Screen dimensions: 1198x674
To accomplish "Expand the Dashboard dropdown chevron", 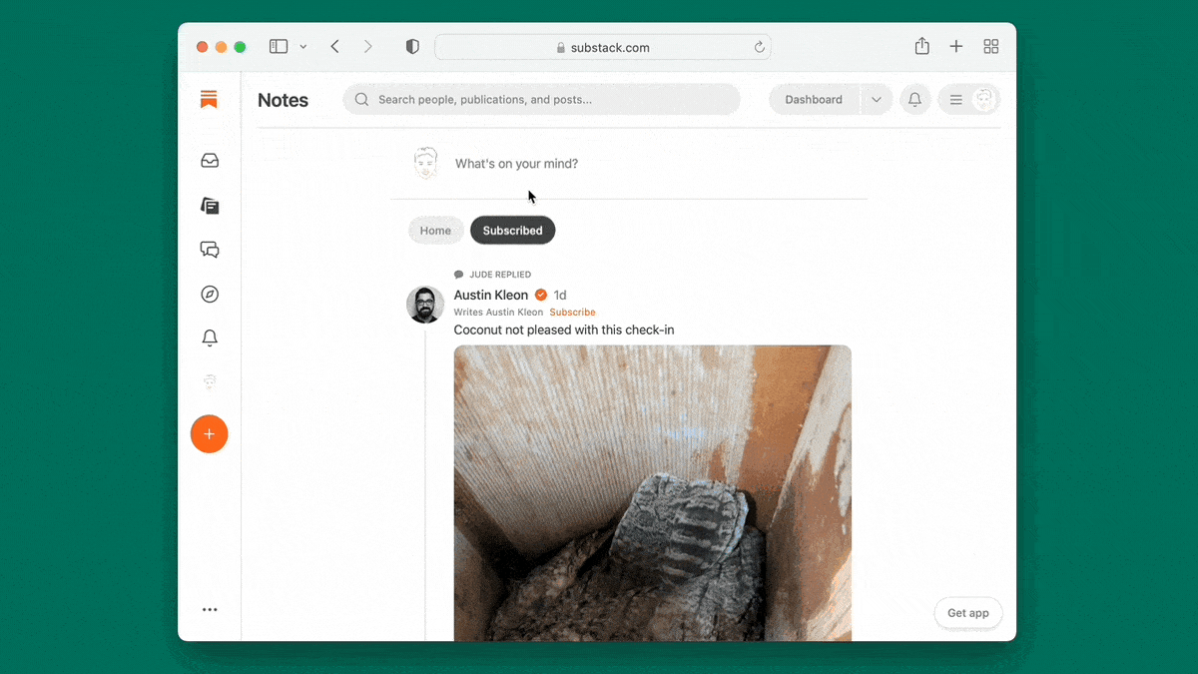I will tap(877, 99).
